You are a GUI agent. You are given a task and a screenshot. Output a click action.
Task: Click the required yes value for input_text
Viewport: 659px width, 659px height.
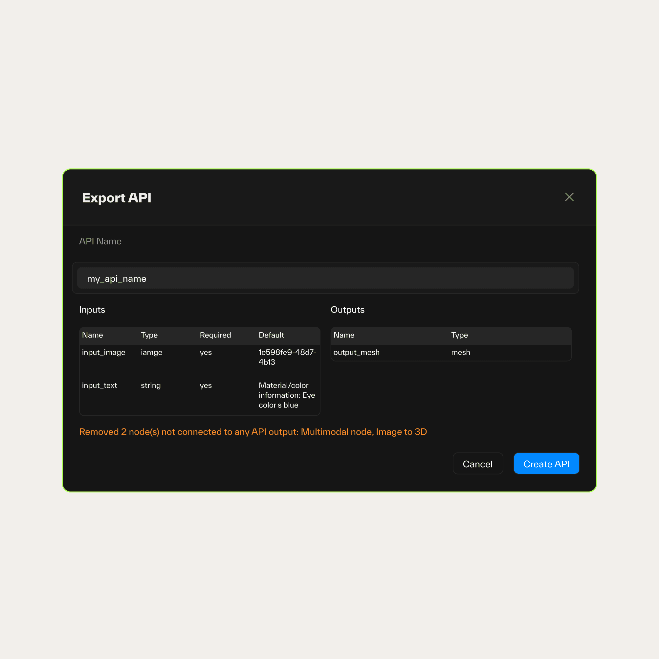click(206, 385)
